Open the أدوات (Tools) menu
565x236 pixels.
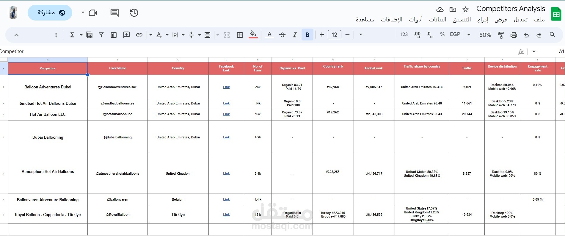416,20
